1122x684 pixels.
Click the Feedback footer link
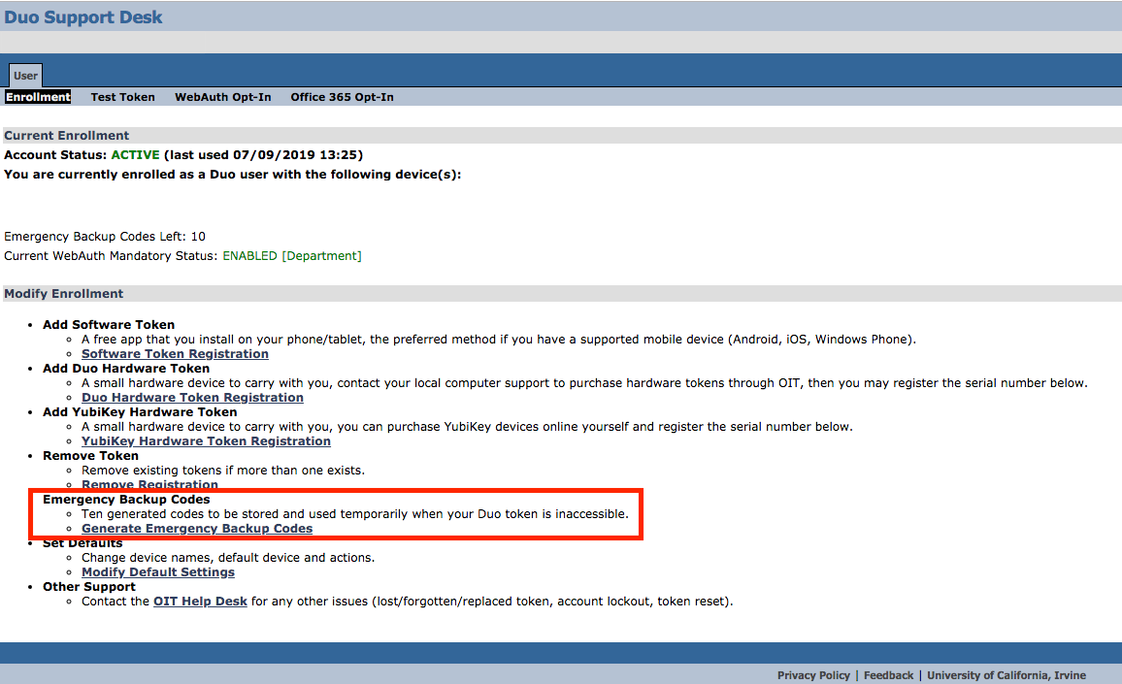888,675
